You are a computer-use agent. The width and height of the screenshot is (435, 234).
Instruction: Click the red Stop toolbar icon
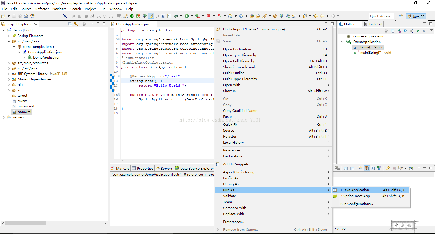point(209,16)
